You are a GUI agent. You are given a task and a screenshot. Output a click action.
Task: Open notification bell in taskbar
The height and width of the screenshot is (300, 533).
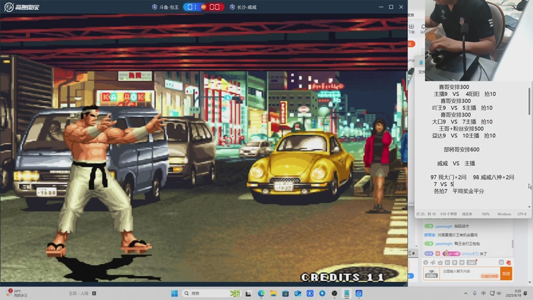pos(526,293)
